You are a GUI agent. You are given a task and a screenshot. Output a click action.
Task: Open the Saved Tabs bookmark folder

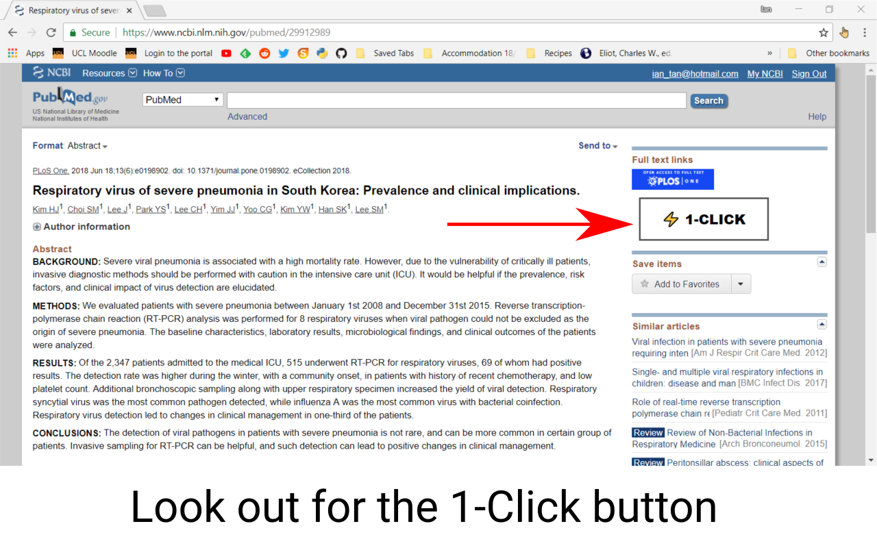tap(384, 53)
